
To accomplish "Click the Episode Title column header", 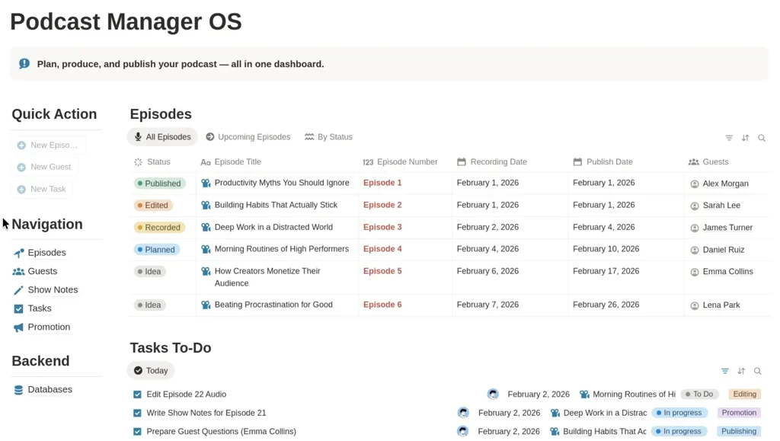I will click(231, 161).
